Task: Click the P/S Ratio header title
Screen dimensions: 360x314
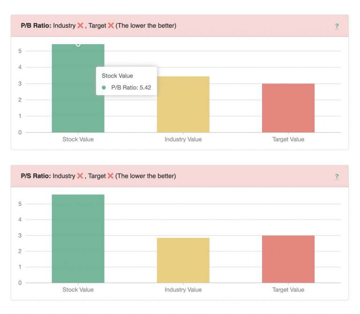Action: point(36,176)
